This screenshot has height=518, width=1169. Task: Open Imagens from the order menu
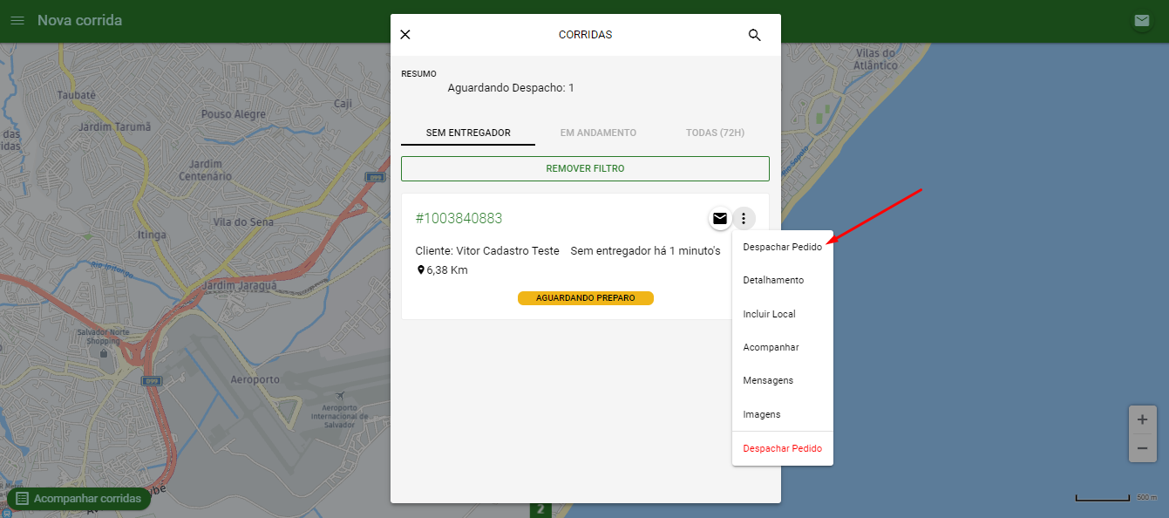point(782,414)
